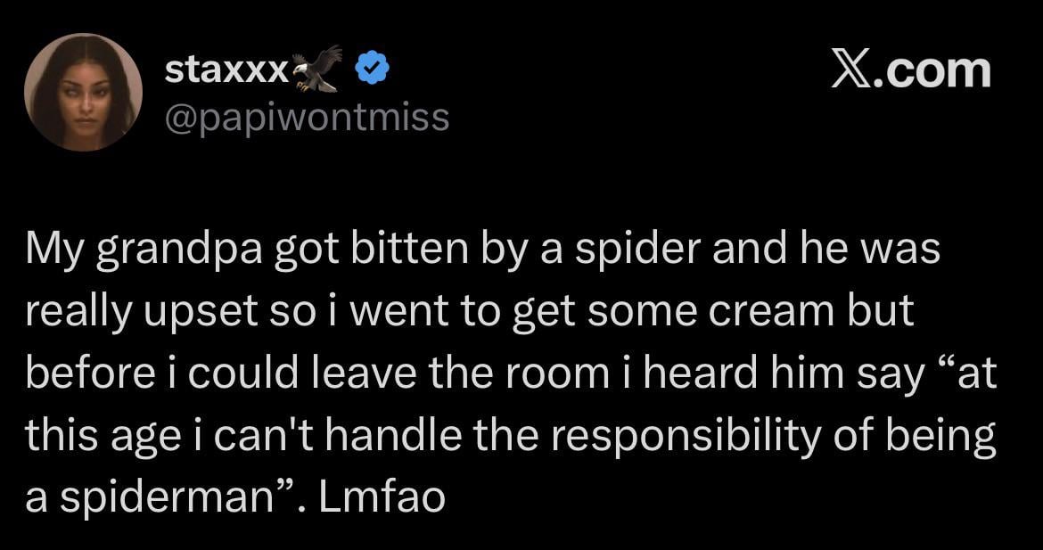This screenshot has height=550, width=1043.
Task: Click the word "being" ending the fourth line
Action: coord(945,434)
